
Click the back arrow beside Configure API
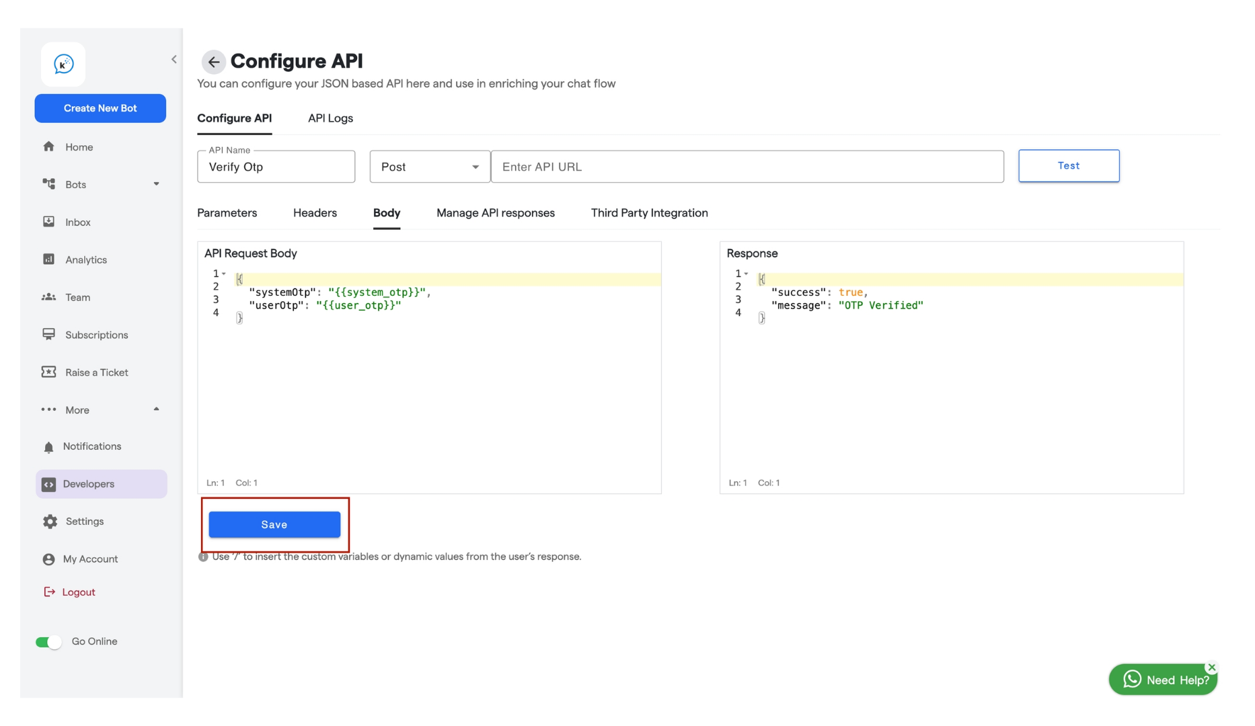pyautogui.click(x=213, y=62)
